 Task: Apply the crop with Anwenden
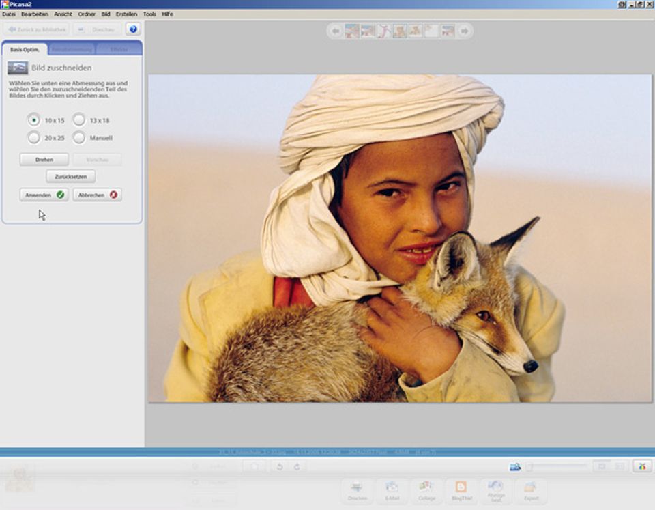click(x=44, y=195)
